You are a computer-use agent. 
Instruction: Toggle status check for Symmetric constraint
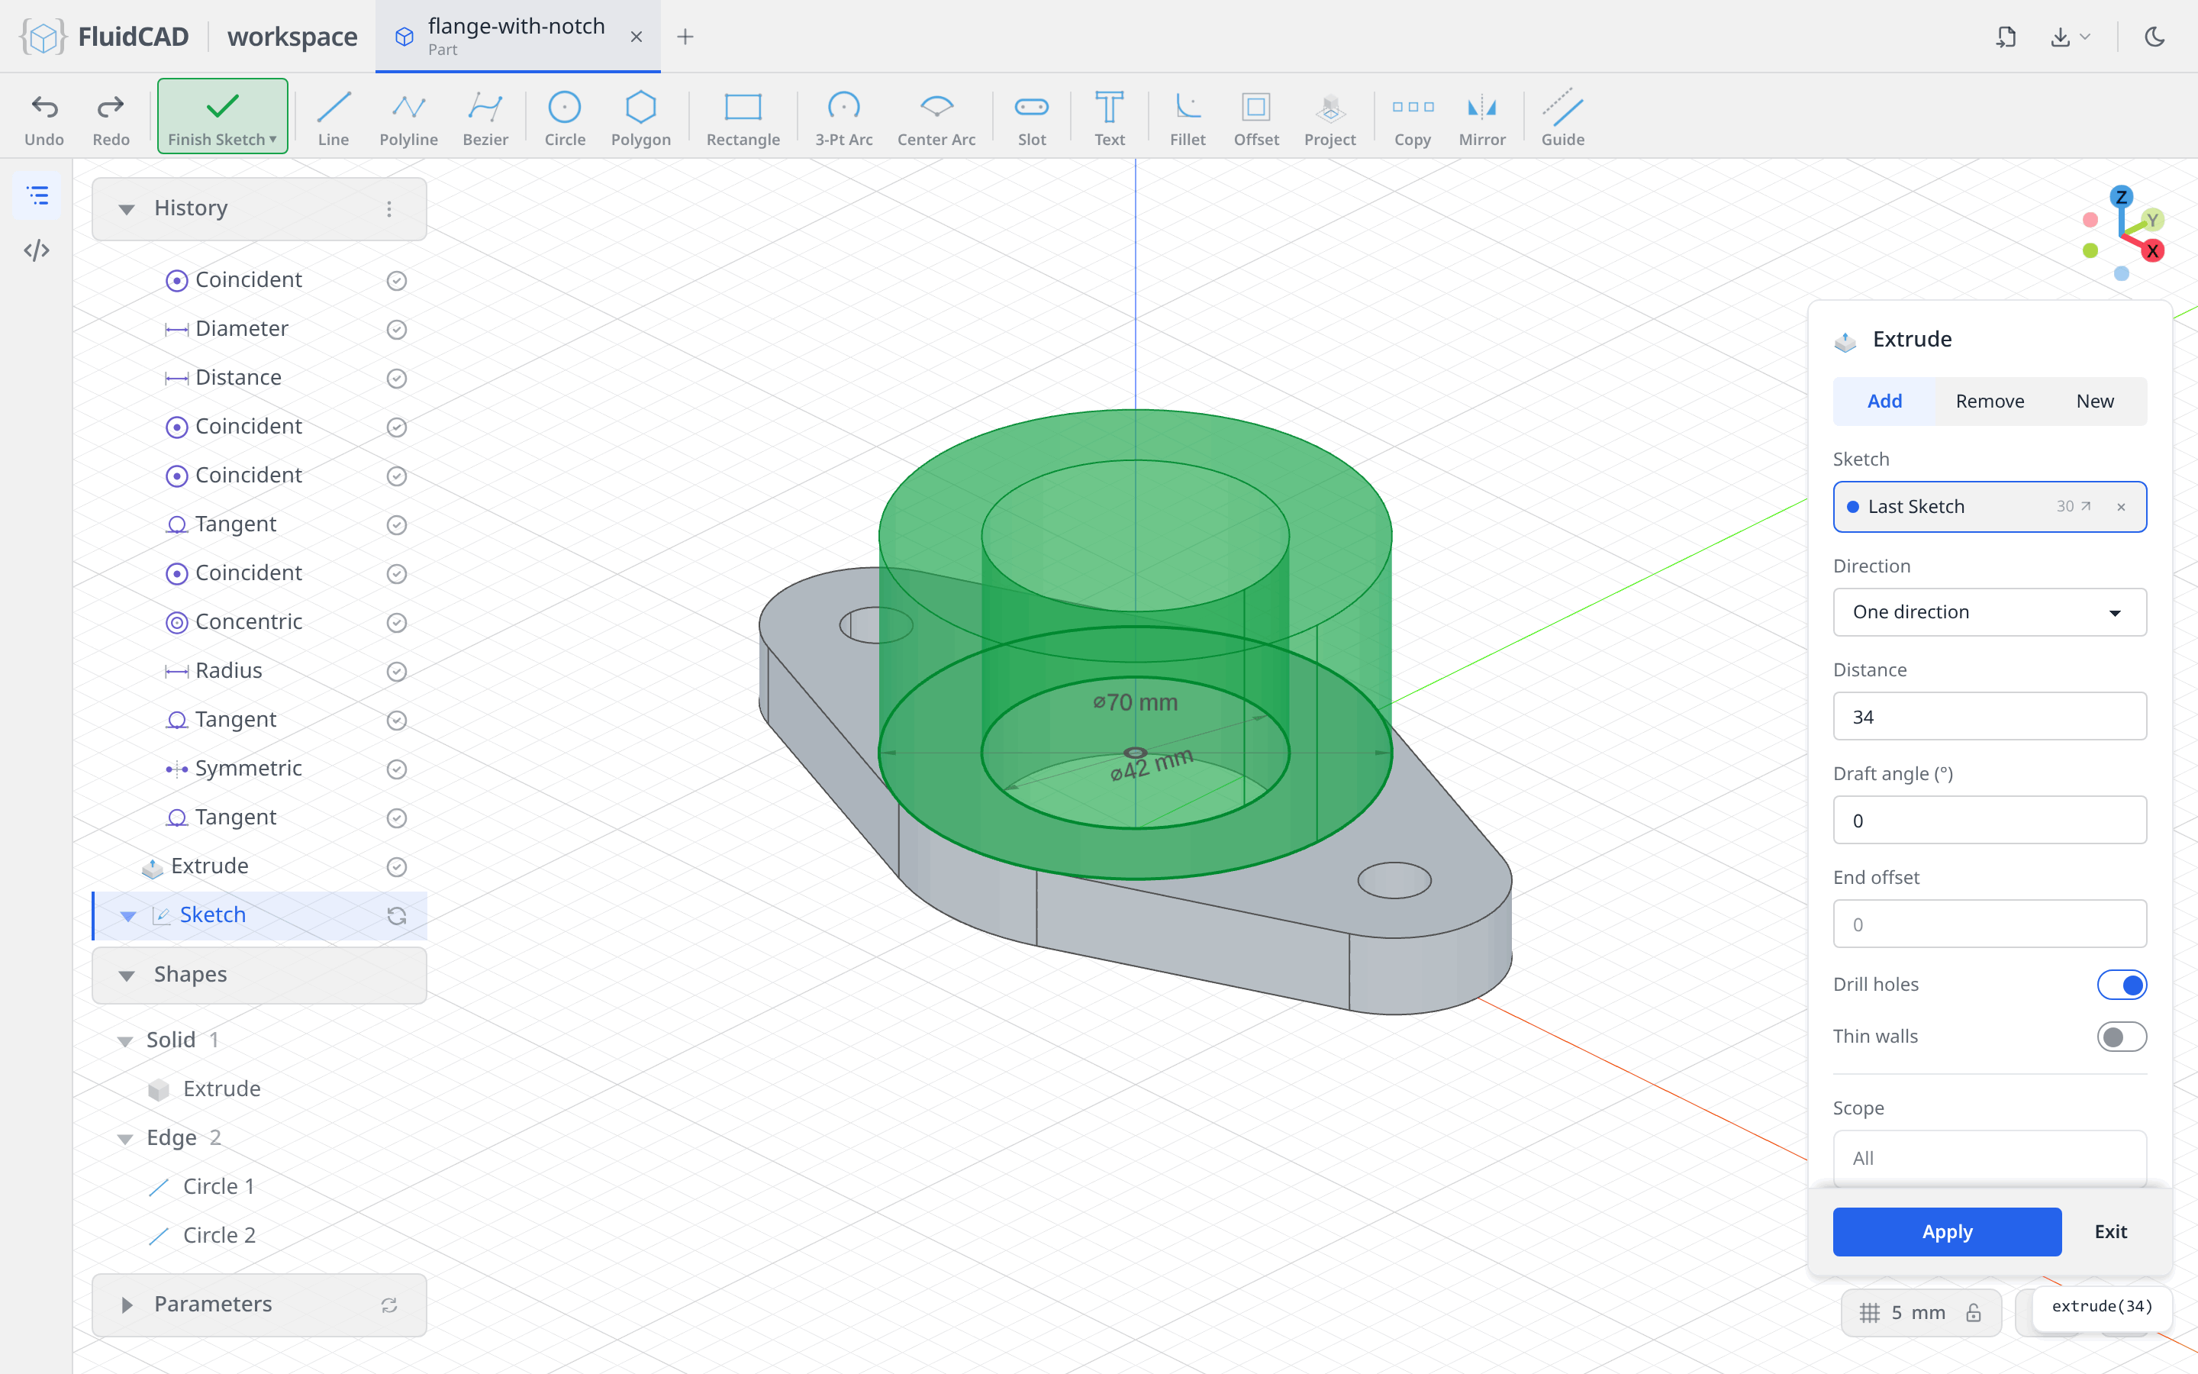[x=396, y=769]
